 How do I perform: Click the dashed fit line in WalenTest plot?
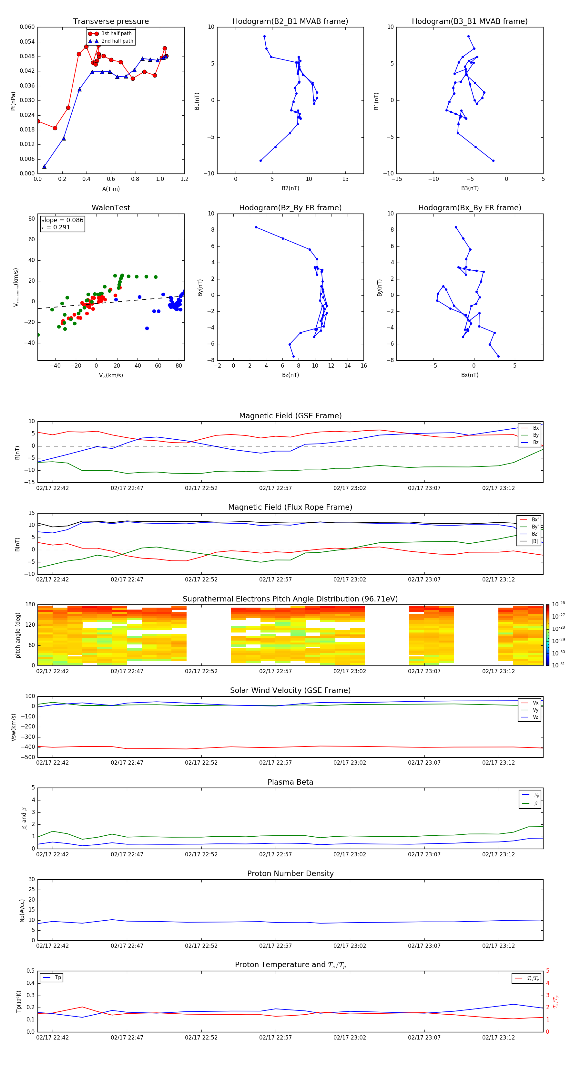click(111, 302)
